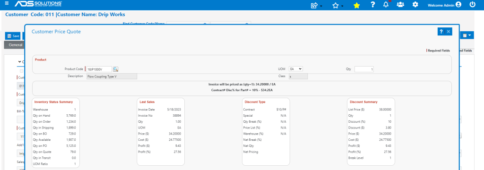Open the Welcome Admin user profile
This screenshot has width=484, height=170.
(x=444, y=5)
